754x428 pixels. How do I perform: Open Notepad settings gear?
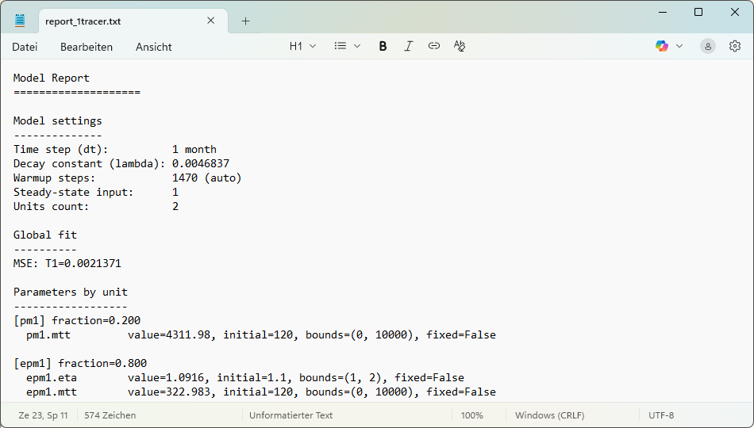[x=735, y=46]
